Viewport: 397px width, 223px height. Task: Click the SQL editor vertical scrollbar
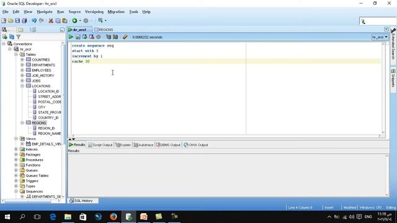point(383,88)
